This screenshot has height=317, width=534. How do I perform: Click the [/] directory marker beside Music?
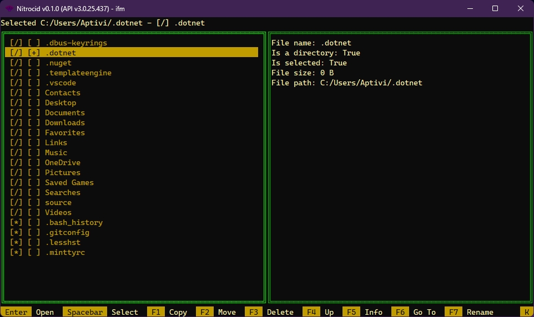(x=16, y=153)
